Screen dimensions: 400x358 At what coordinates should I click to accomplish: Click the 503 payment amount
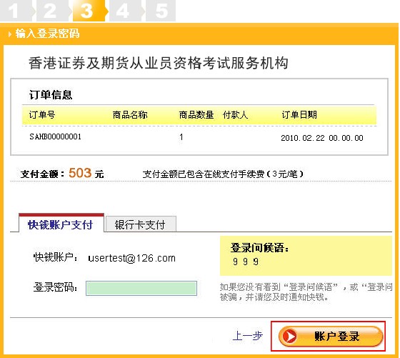coord(80,173)
